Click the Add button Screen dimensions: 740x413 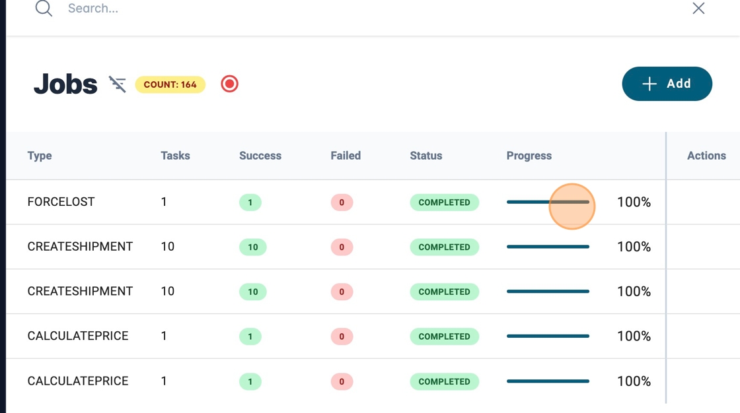[x=667, y=84]
